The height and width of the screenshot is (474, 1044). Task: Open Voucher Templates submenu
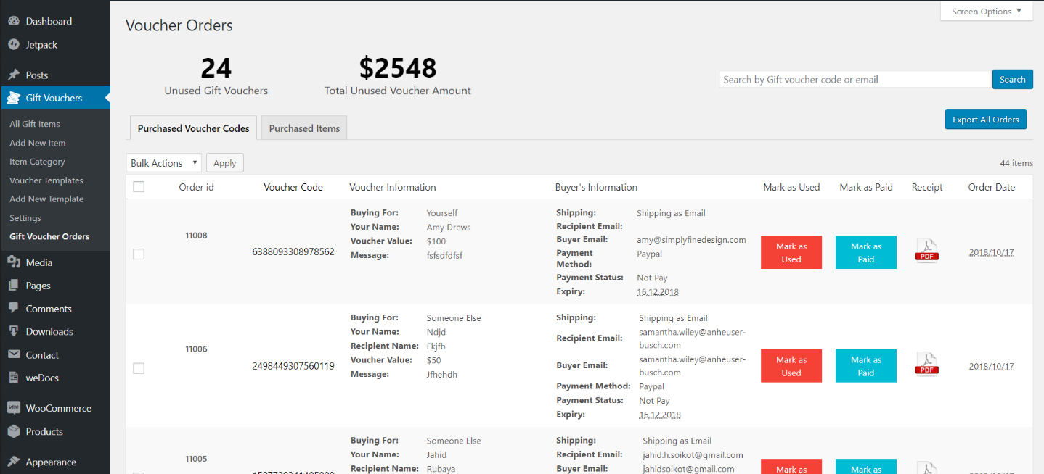point(46,180)
